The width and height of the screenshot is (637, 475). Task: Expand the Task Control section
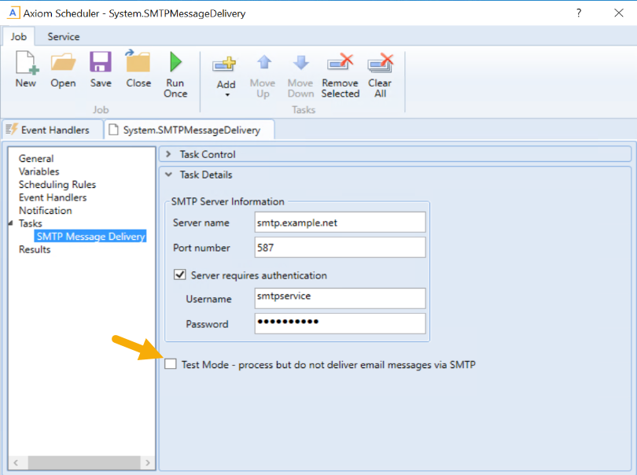pyautogui.click(x=168, y=154)
